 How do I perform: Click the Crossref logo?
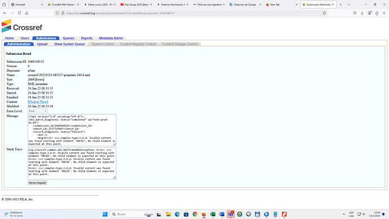click(22, 26)
